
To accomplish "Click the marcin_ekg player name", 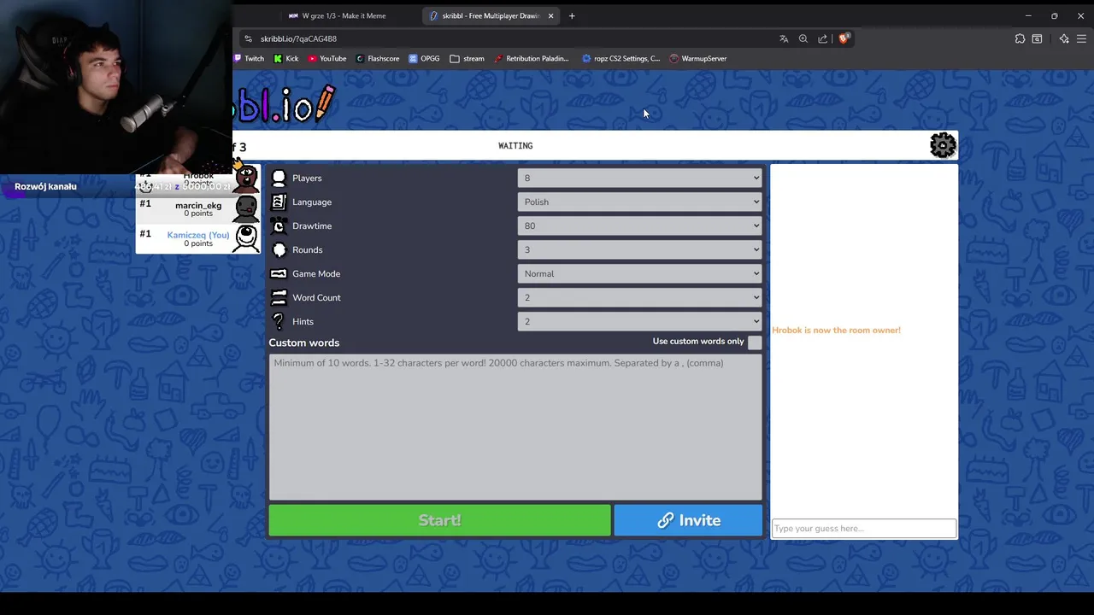I will 198,205.
